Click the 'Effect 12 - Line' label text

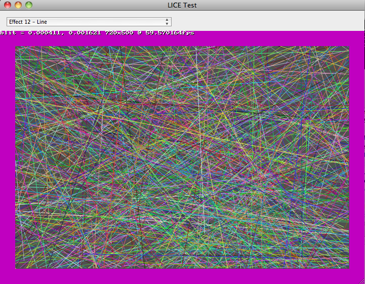[28, 22]
